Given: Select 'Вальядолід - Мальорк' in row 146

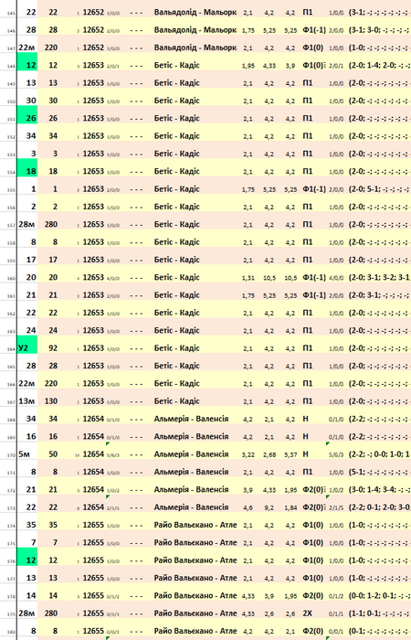Looking at the screenshot, I should [x=195, y=30].
